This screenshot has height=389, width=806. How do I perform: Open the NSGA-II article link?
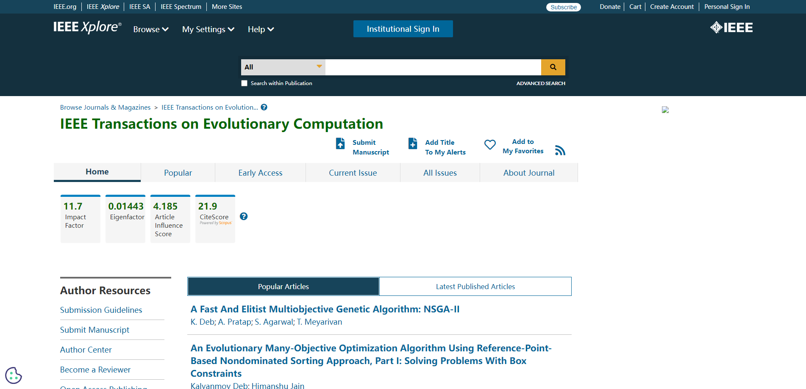pyautogui.click(x=325, y=309)
